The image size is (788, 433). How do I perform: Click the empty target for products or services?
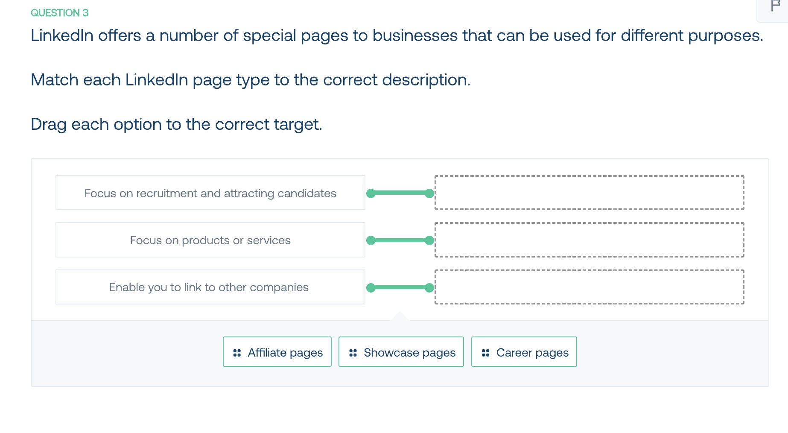(x=590, y=240)
